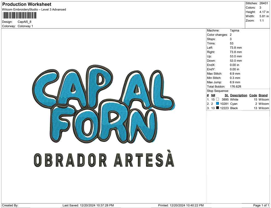Click the Colorway 1 field
The height and width of the screenshot is (208, 271).
click(x=25, y=26)
